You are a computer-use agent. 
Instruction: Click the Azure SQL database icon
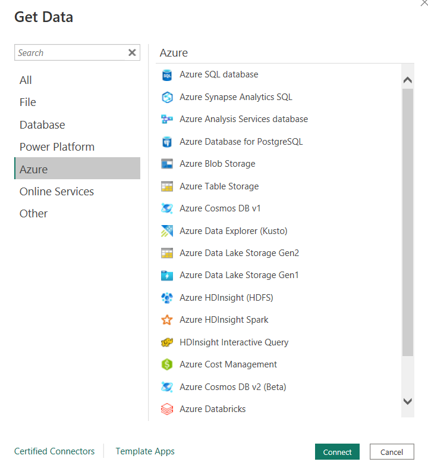[x=167, y=75]
